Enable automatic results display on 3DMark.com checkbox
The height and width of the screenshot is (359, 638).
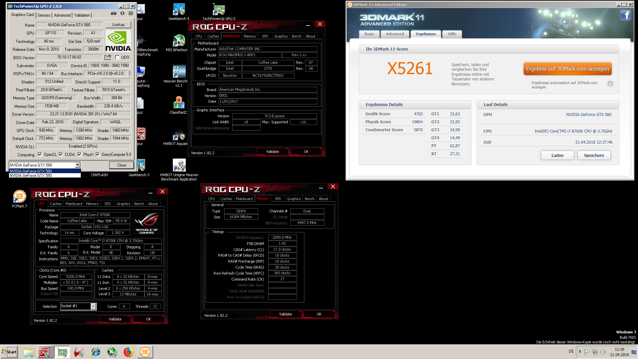[610, 84]
